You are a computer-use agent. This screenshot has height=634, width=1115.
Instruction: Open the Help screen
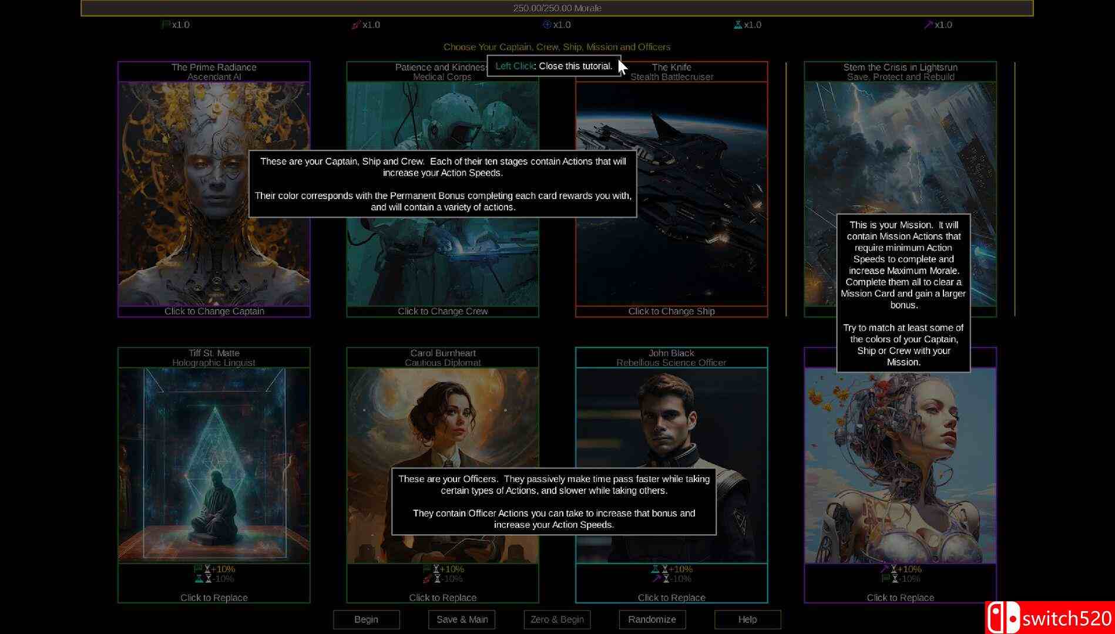tap(747, 619)
